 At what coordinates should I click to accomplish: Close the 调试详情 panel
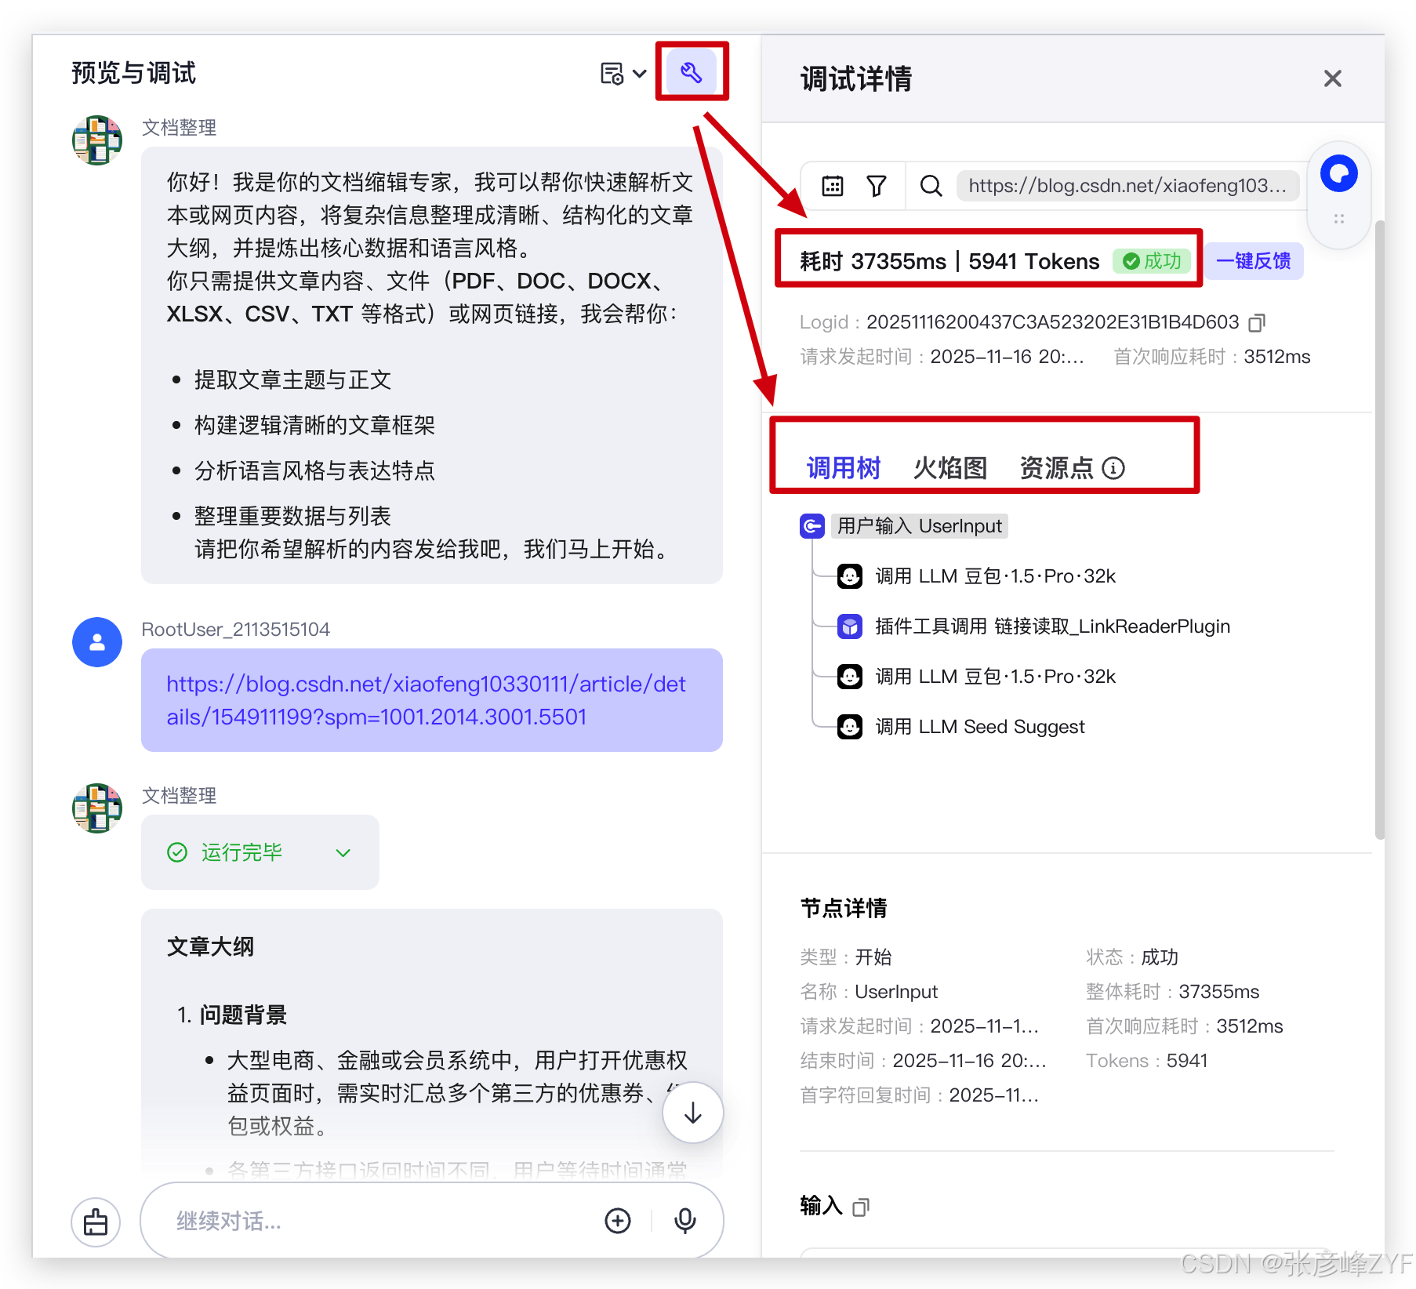[x=1332, y=78]
